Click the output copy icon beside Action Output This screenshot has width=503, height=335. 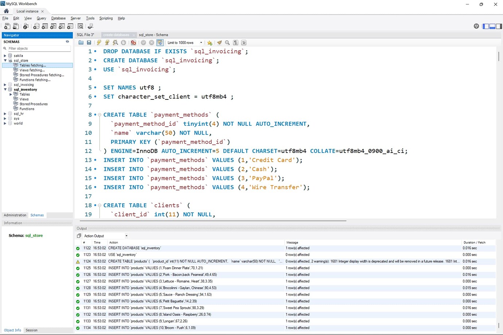pyautogui.click(x=79, y=236)
